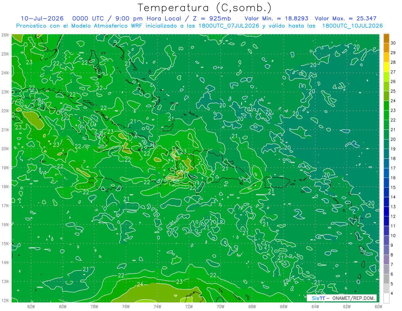Click the legend band between 25 and 26
402x311 pixels.
pos(386,86)
